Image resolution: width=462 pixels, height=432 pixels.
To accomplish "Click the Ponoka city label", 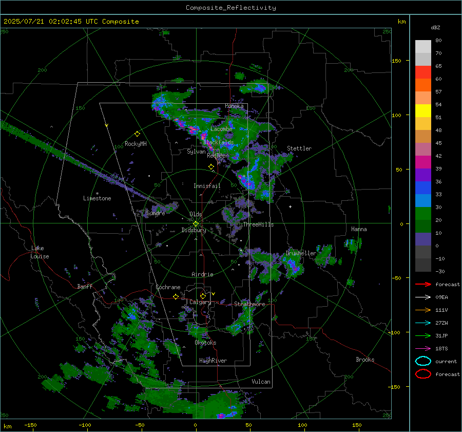I will pos(234,106).
